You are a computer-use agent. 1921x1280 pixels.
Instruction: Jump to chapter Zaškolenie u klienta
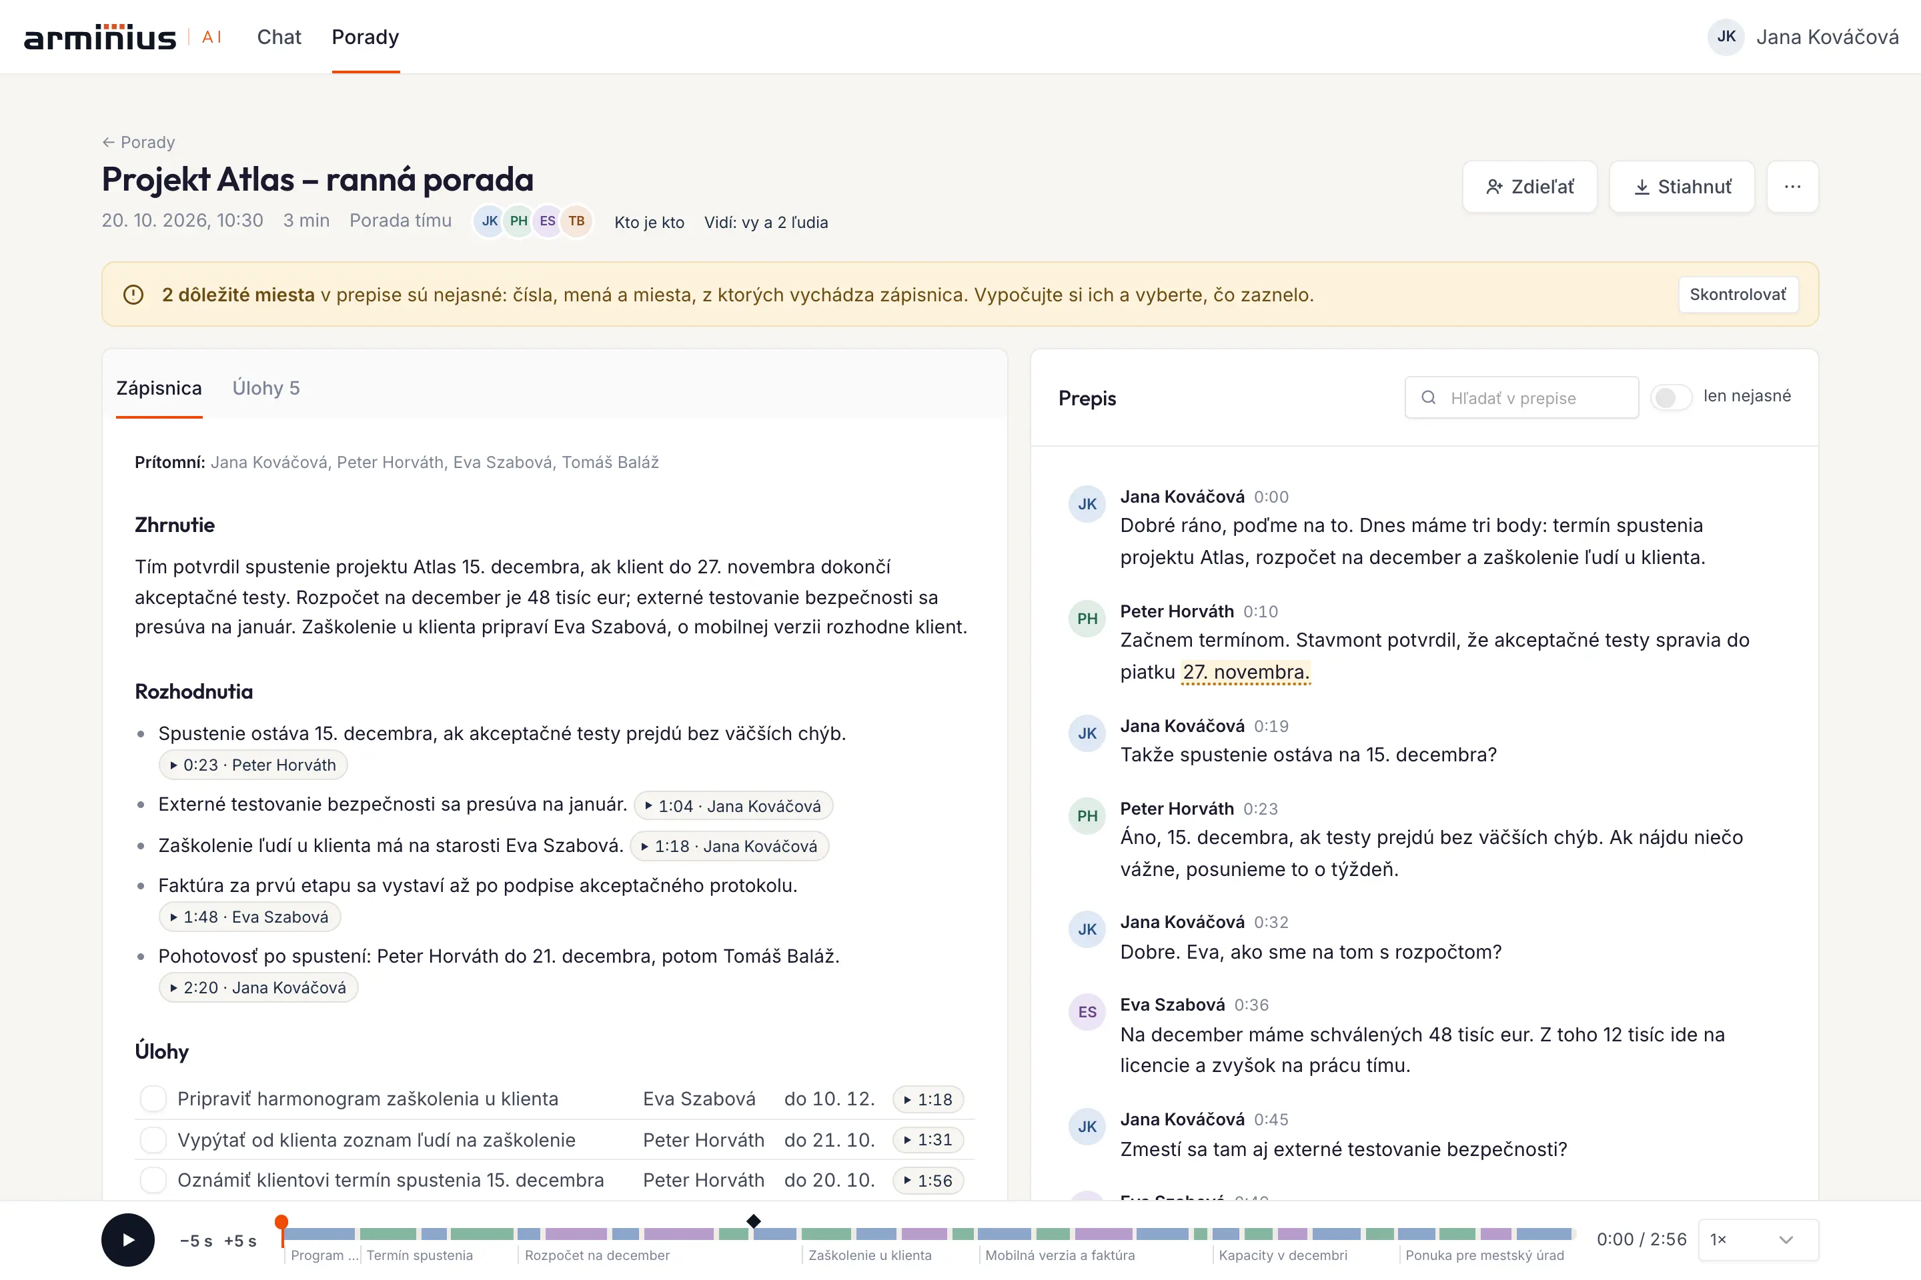pos(870,1255)
